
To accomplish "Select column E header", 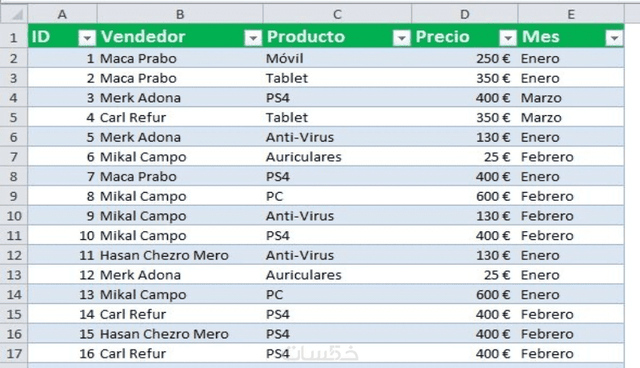I will pyautogui.click(x=570, y=14).
